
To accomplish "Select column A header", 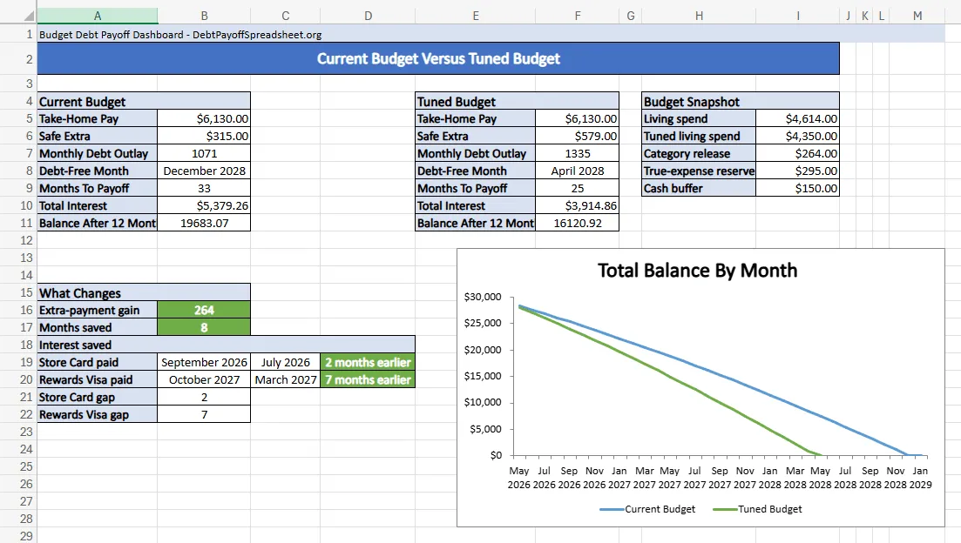I will pyautogui.click(x=97, y=16).
